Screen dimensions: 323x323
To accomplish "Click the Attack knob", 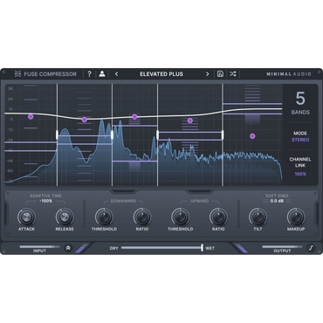I will 26,216.
